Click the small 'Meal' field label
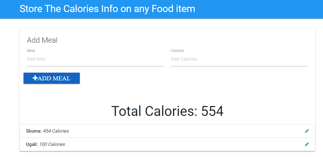Image resolution: width=323 pixels, height=157 pixels. click(31, 51)
